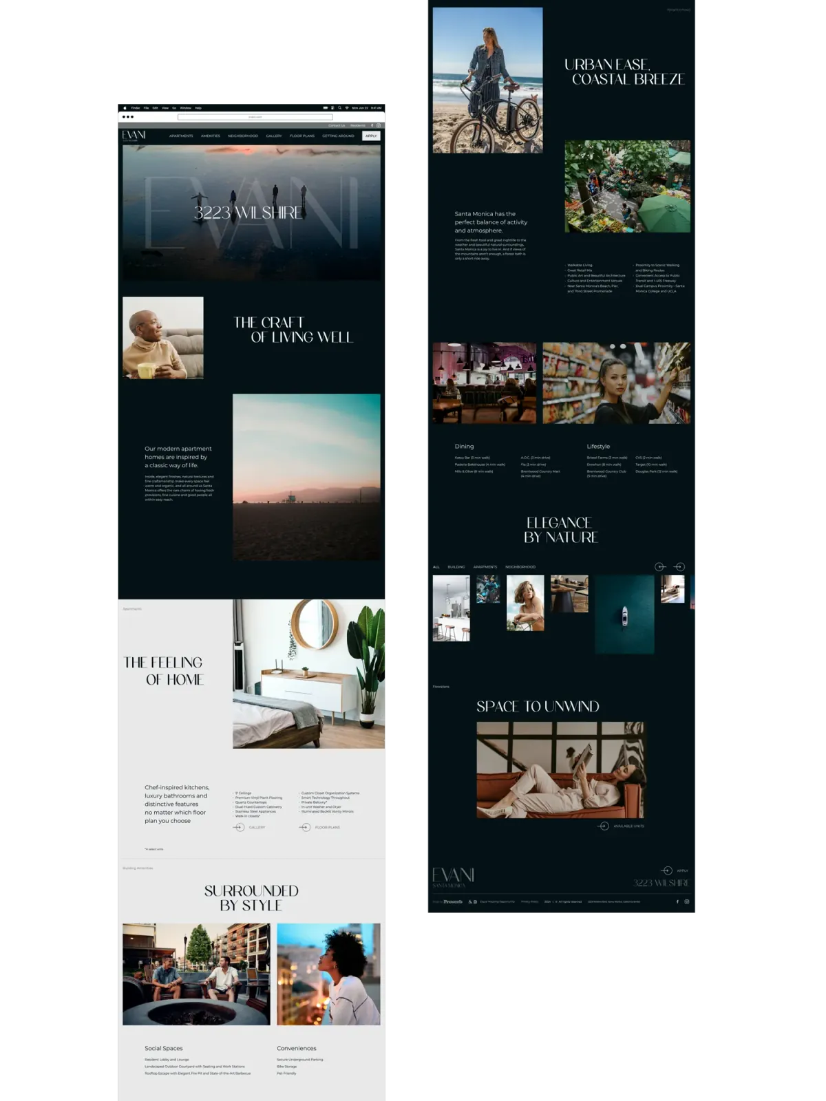
Task: Open the dining table gallery thumbnail
Action: point(569,594)
